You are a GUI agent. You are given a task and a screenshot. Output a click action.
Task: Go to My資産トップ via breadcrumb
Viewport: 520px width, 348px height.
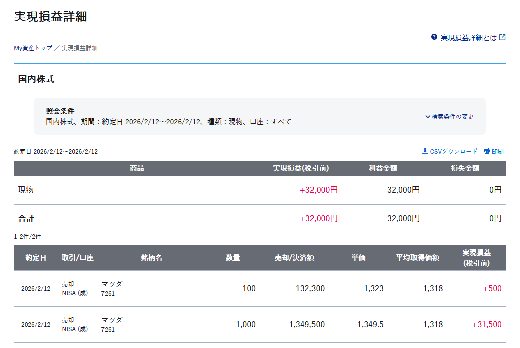[x=33, y=48]
